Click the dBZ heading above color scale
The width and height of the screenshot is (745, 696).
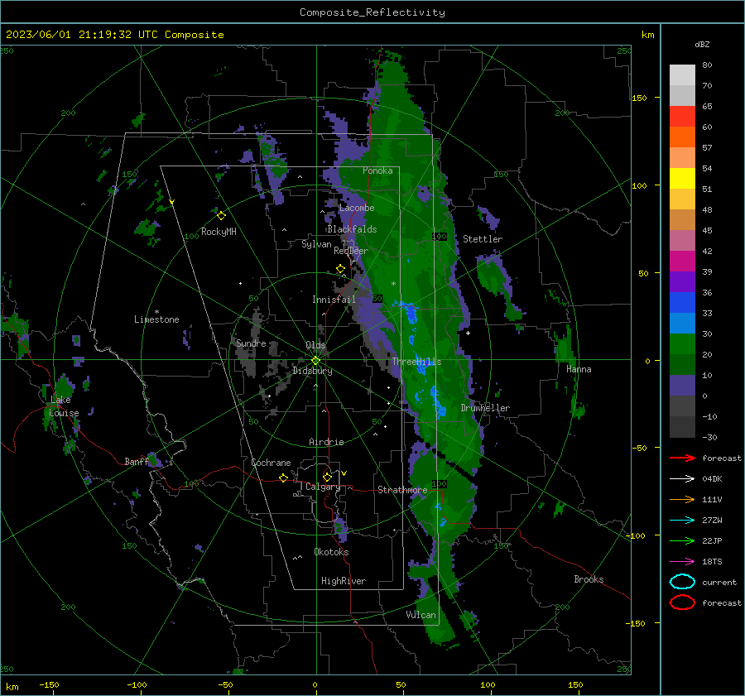coord(702,44)
